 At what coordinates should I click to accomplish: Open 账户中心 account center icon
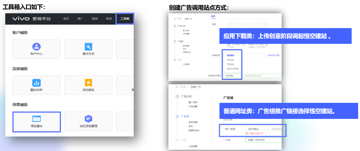click(37, 47)
